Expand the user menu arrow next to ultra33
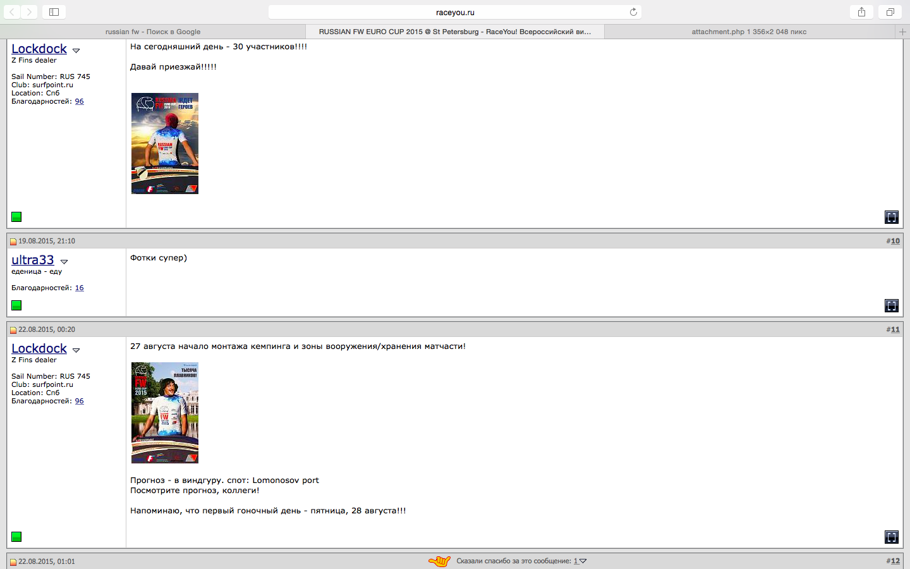Image resolution: width=910 pixels, height=569 pixels. [x=64, y=262]
